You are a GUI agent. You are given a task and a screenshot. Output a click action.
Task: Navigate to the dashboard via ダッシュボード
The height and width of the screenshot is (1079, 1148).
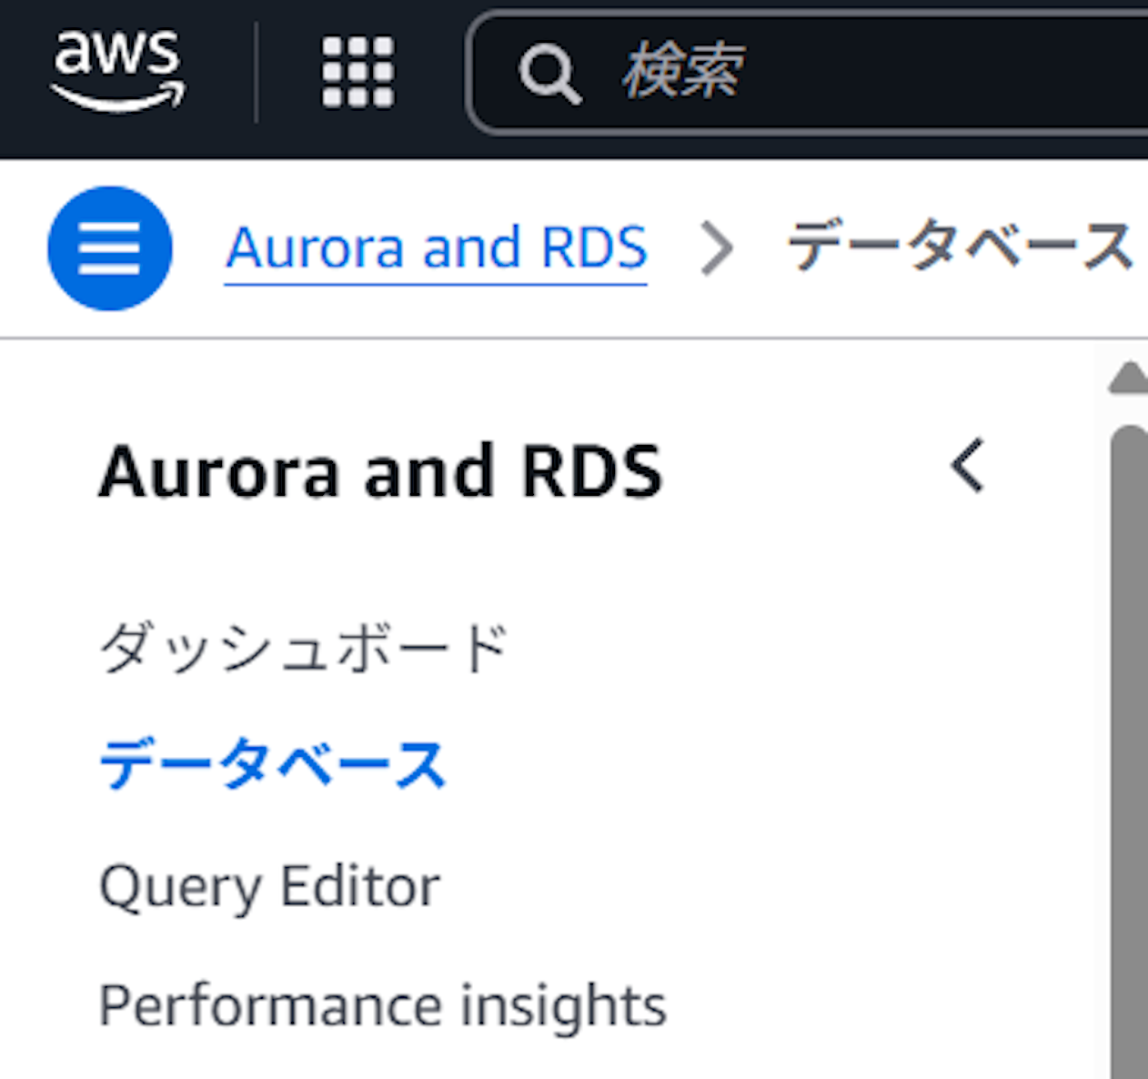point(305,643)
